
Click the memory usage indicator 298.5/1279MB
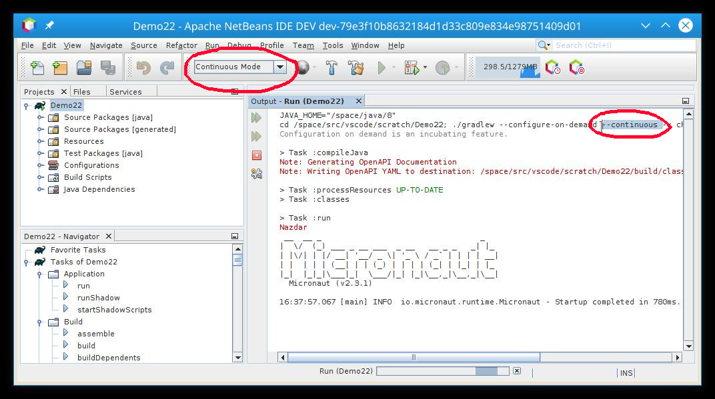[x=508, y=67]
